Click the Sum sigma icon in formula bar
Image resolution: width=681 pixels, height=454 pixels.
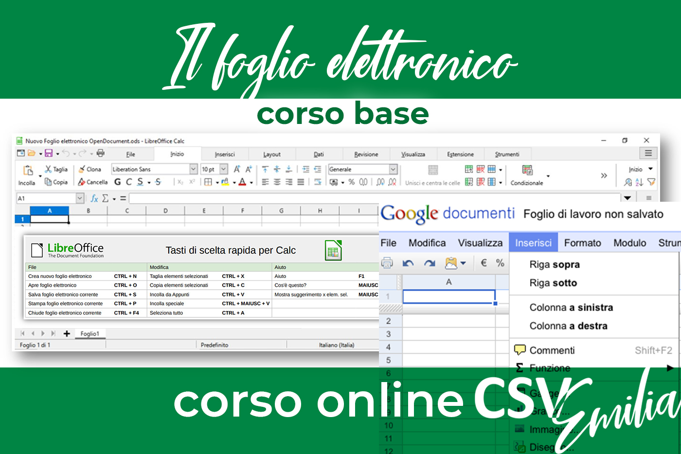(105, 198)
